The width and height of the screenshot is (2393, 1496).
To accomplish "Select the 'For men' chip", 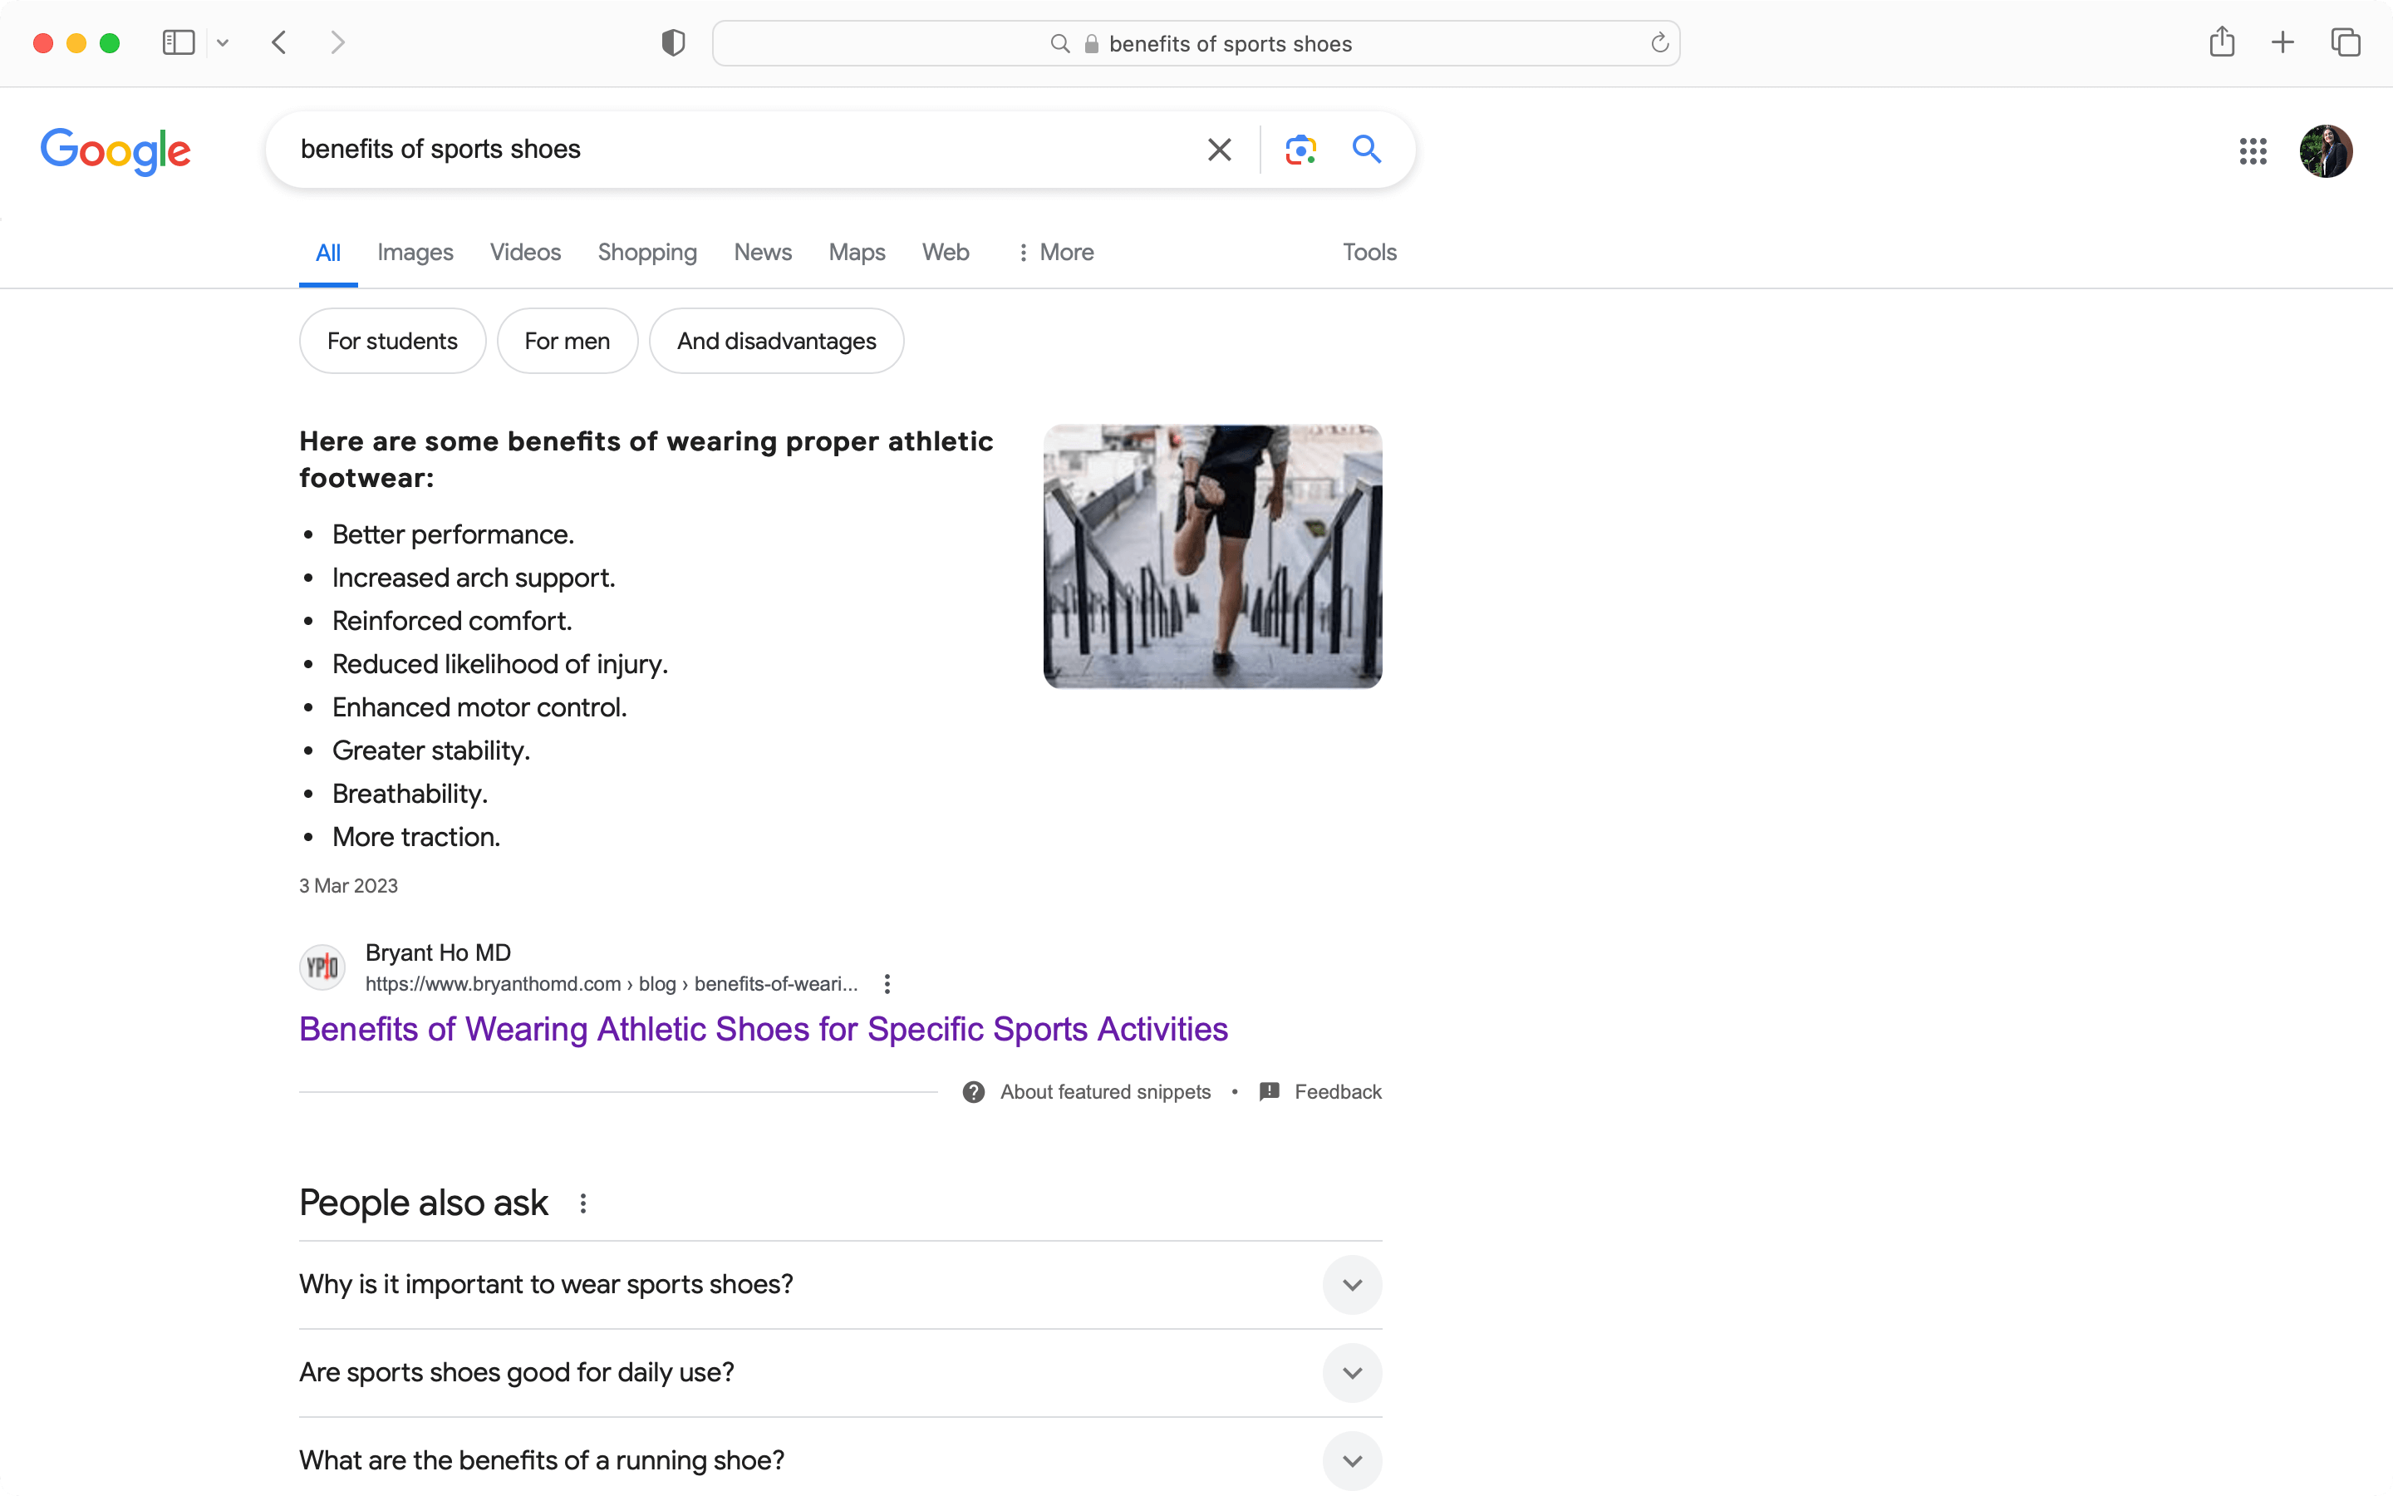I will [568, 342].
